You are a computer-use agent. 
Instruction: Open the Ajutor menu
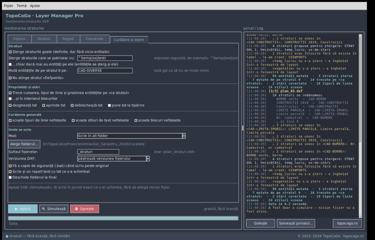point(35,6)
